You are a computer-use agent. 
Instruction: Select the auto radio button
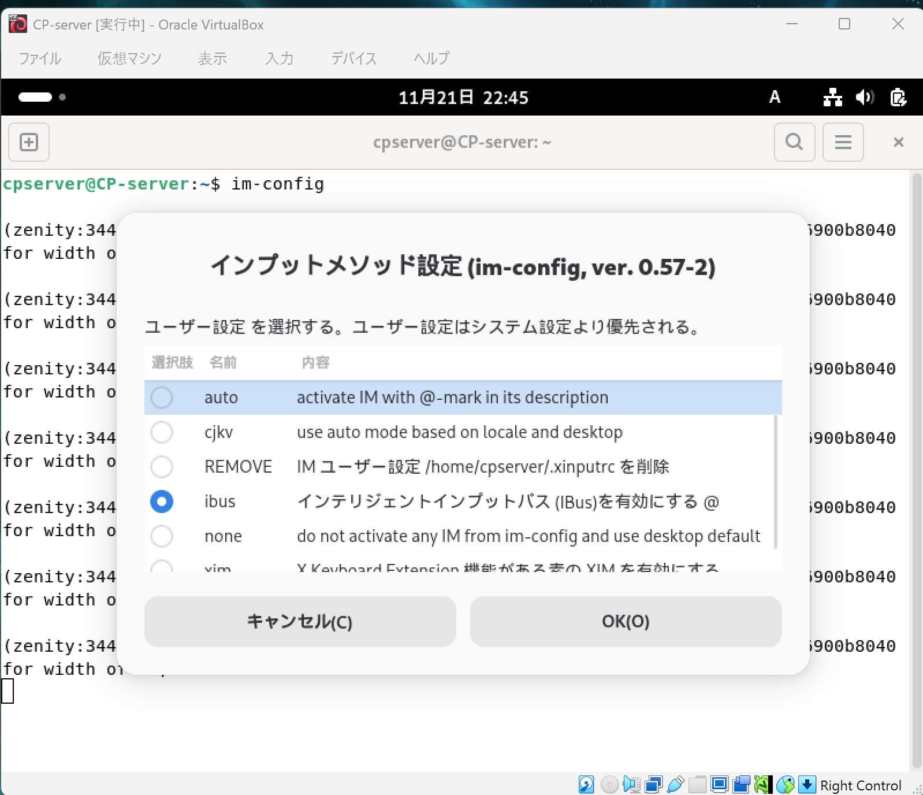[x=162, y=397]
